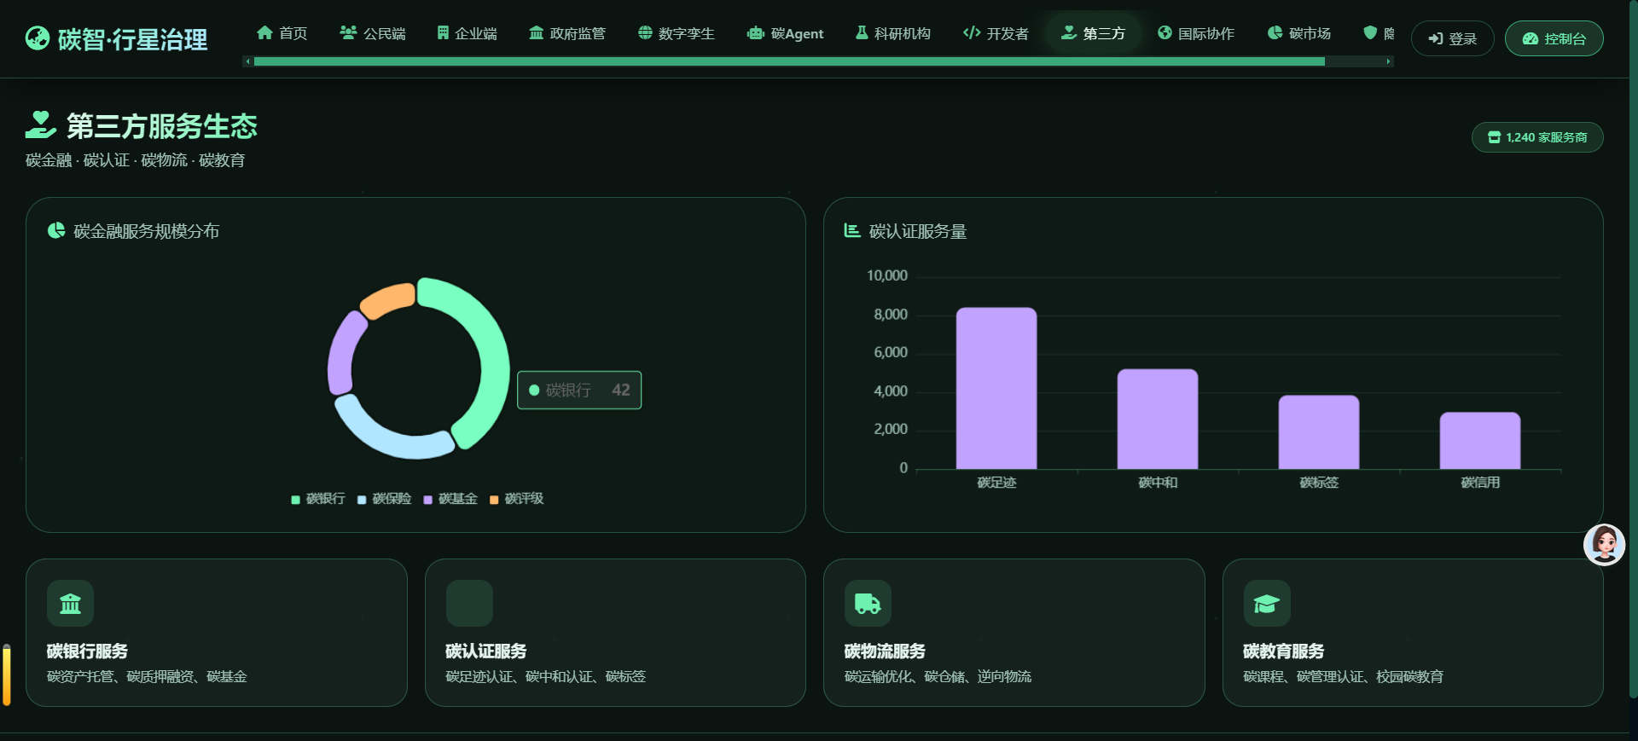Open the 首页 home nav item
The height and width of the screenshot is (741, 1638).
click(282, 33)
